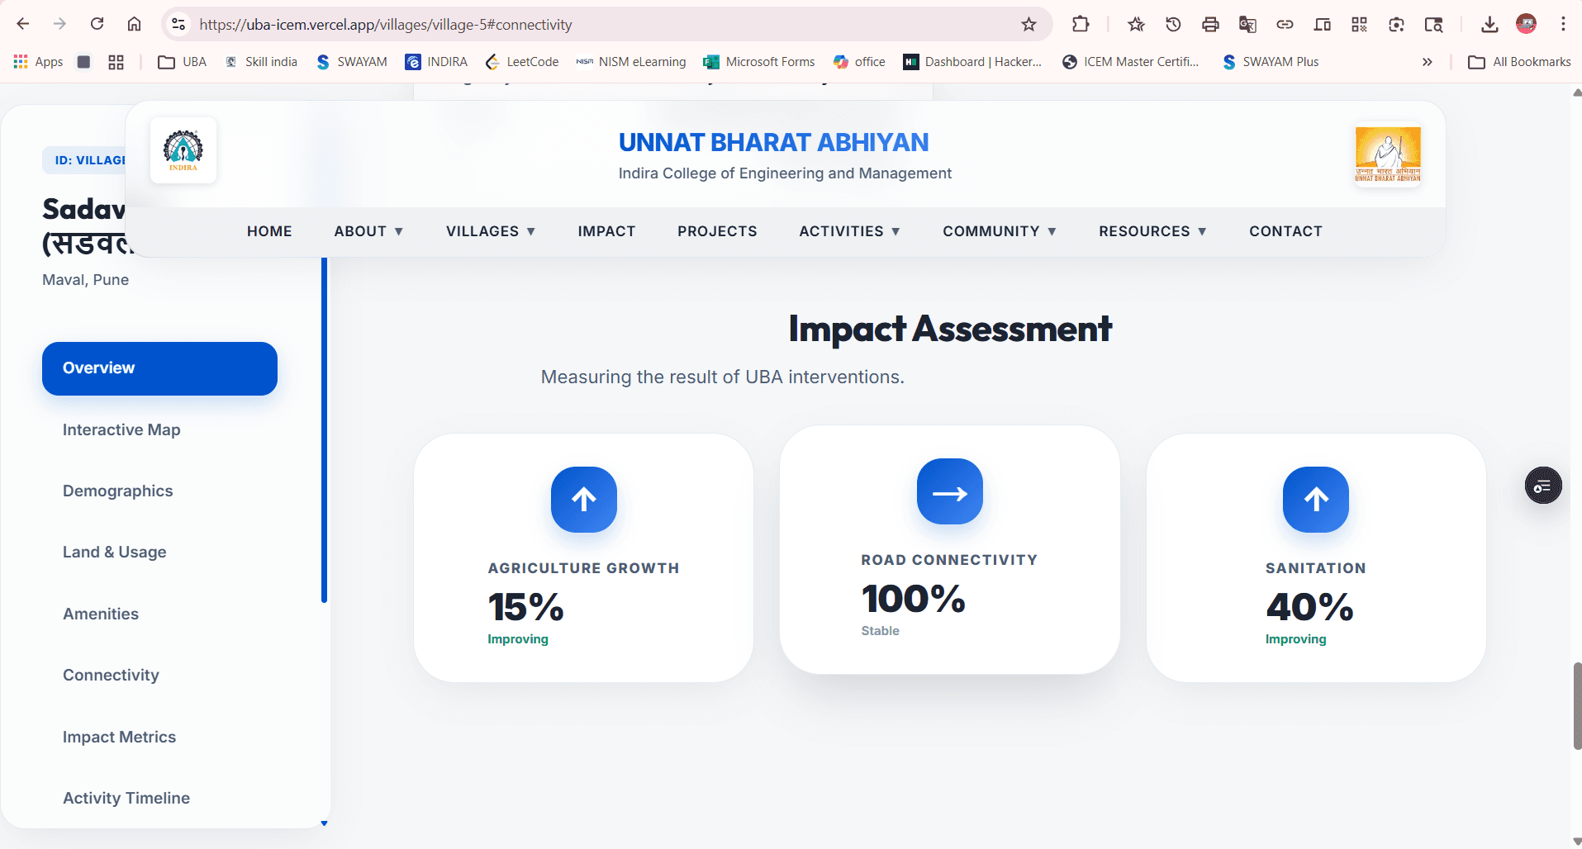Screen dimensions: 1582x849
Task: Expand the RESOURCES dropdown menu
Action: (1152, 231)
